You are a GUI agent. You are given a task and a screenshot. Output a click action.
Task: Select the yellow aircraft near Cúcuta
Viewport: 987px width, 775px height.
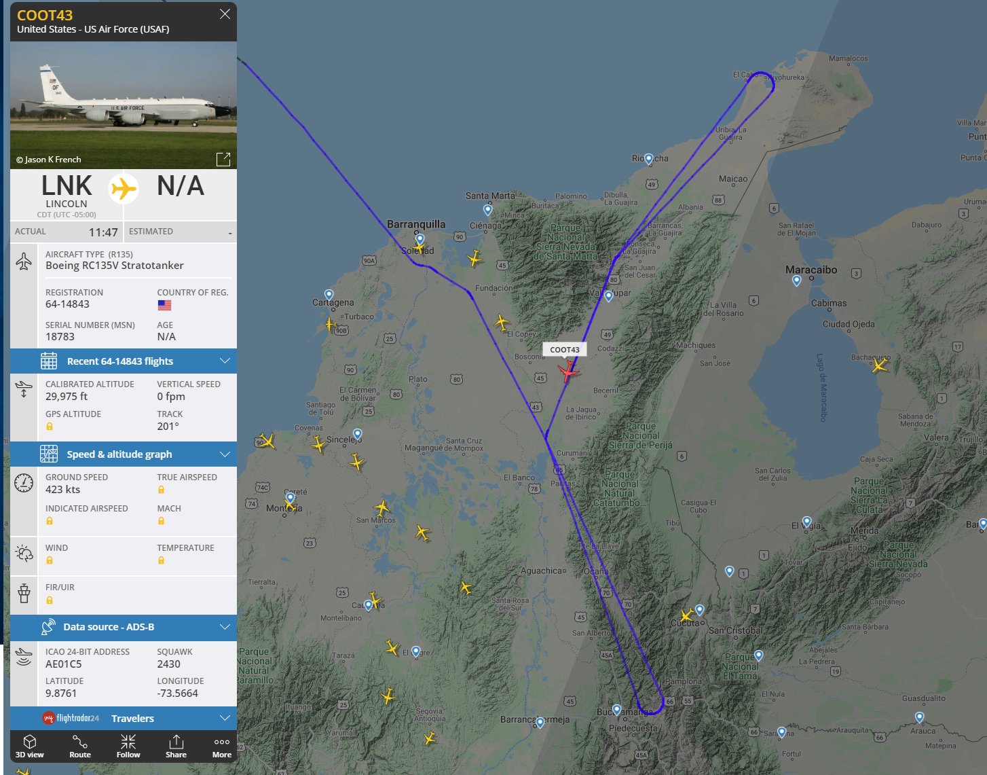(687, 615)
